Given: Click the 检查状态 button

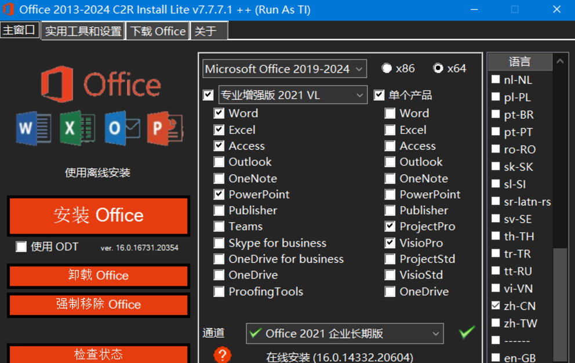Looking at the screenshot, I should 99,354.
